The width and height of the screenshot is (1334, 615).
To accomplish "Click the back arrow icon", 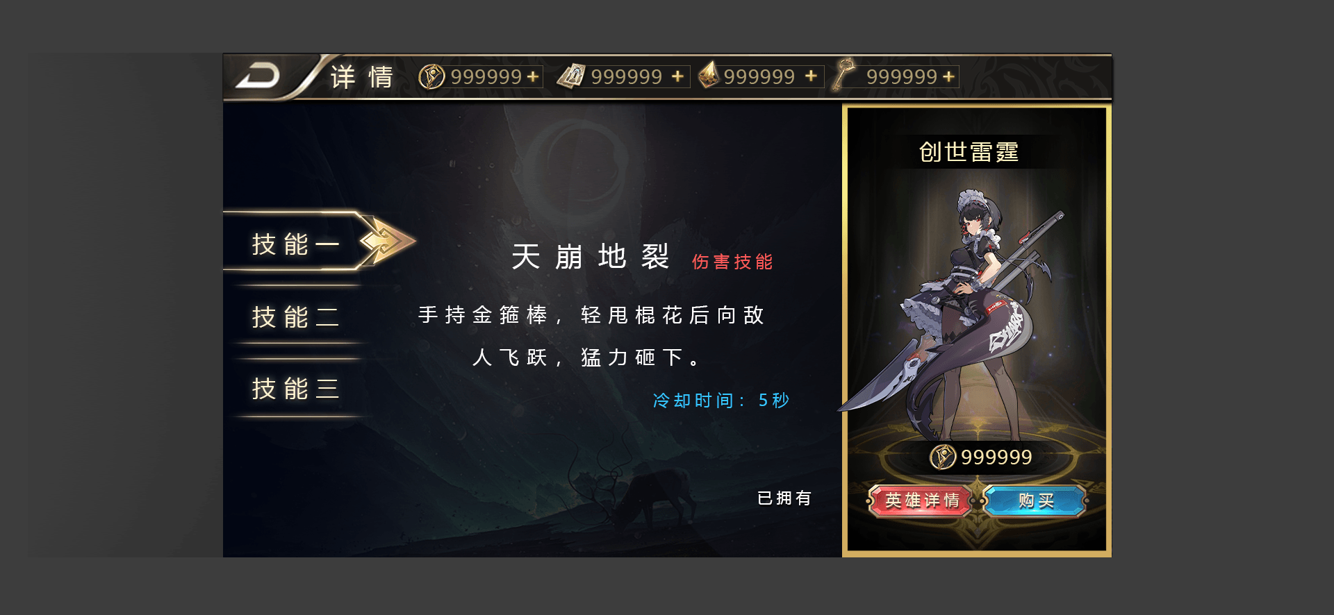I will click(x=258, y=76).
